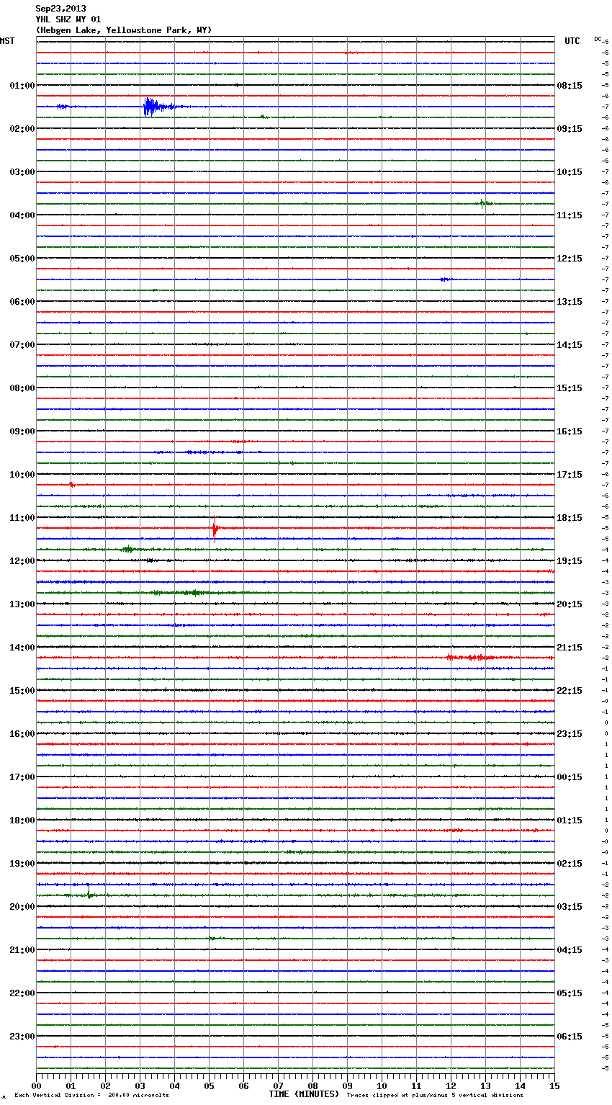Screen dimensions: 612x1105
Task: Click the UTC time zone header
Action: pyautogui.click(x=572, y=41)
